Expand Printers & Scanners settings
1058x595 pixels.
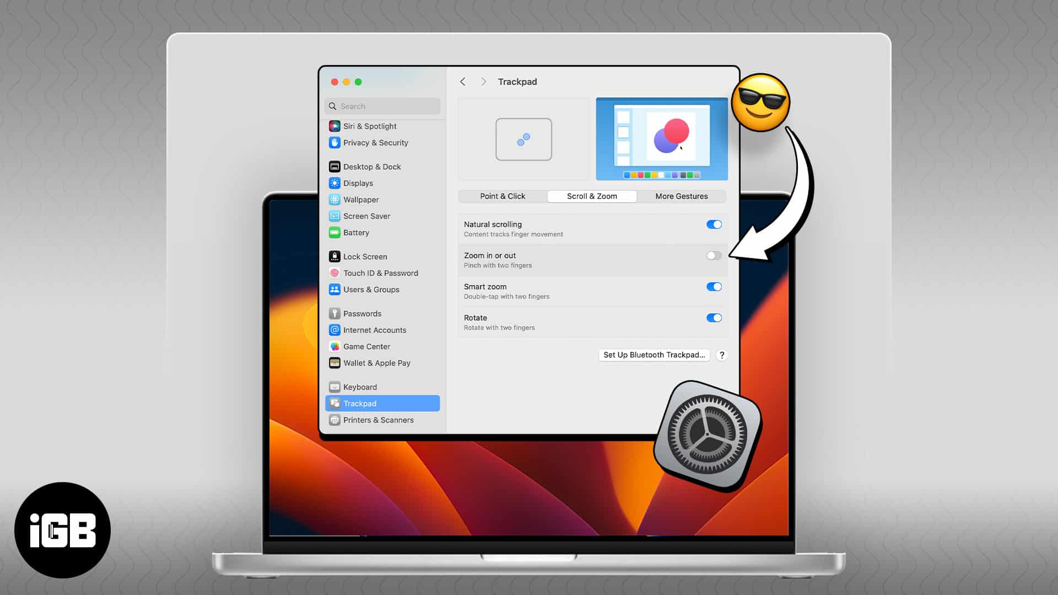click(378, 419)
